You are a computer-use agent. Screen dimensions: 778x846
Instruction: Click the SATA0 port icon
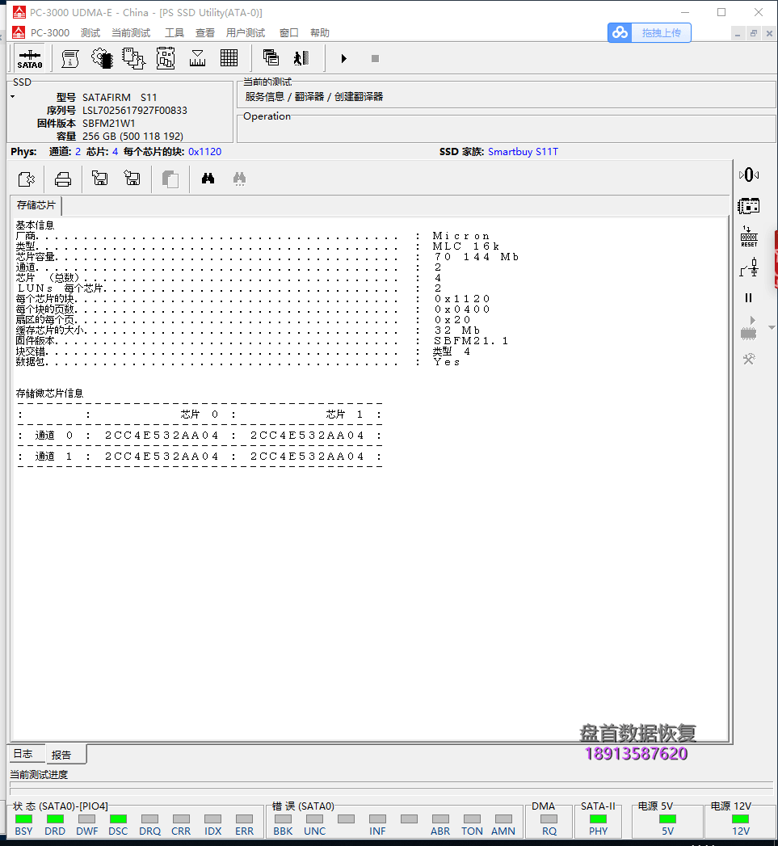[x=30, y=59]
